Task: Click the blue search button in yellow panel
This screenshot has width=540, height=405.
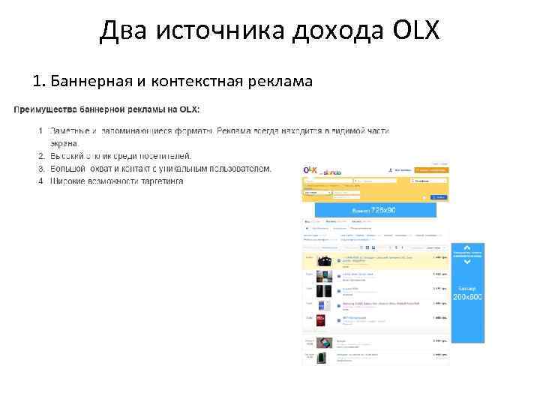Action: tap(439, 197)
